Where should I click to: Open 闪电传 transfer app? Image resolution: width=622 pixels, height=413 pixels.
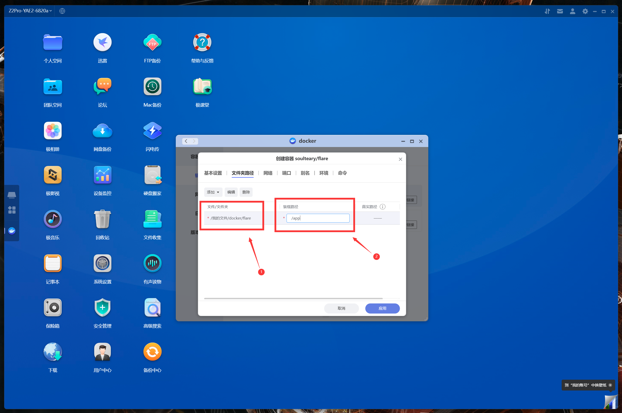pyautogui.click(x=152, y=131)
